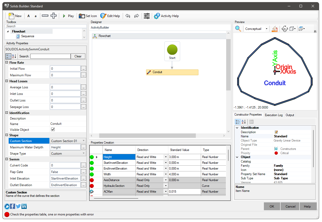
Task: Collapse Identification group in Constructor Properties
Action: coord(237,128)
